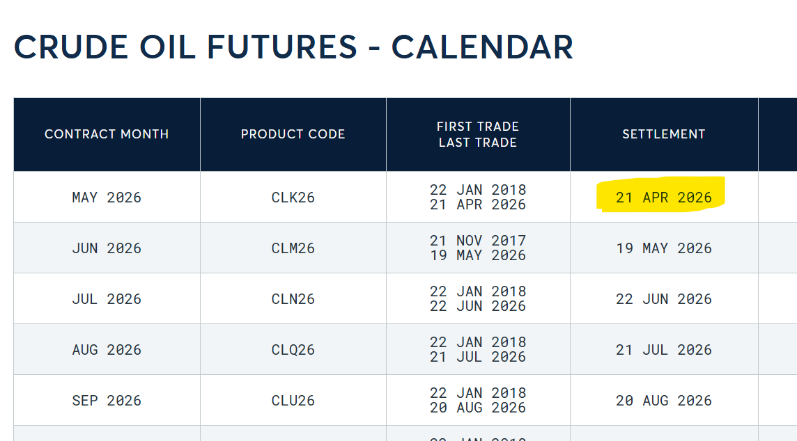Click the 20 AUG 2026 settlement date
Viewport: 797px width, 441px height.
(x=663, y=401)
